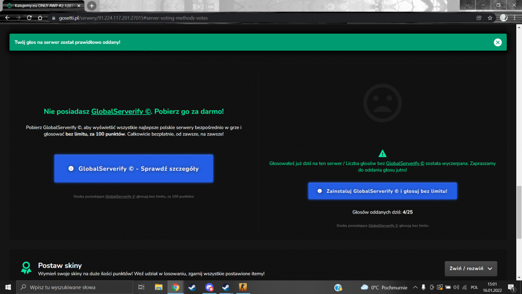522x294 pixels.
Task: Open Windows Start menu
Action: (x=8, y=287)
